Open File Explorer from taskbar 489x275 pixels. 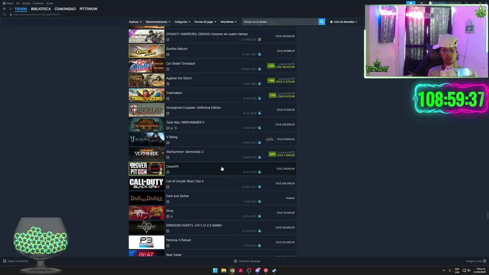pyautogui.click(x=223, y=270)
